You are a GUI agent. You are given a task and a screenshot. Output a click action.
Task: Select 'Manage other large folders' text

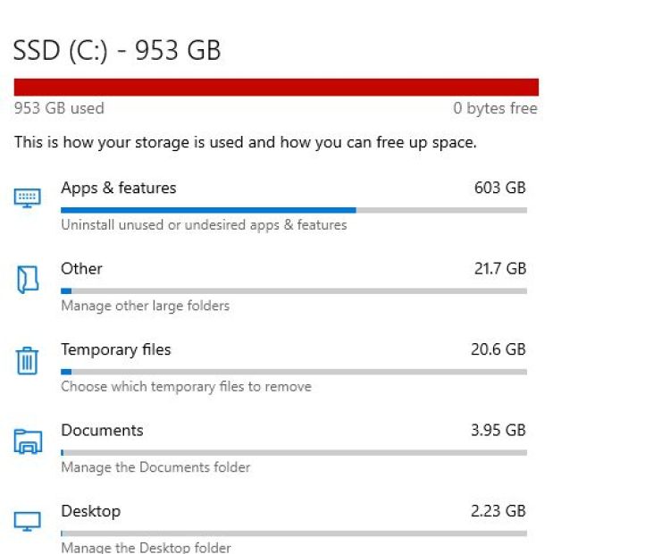(x=146, y=306)
